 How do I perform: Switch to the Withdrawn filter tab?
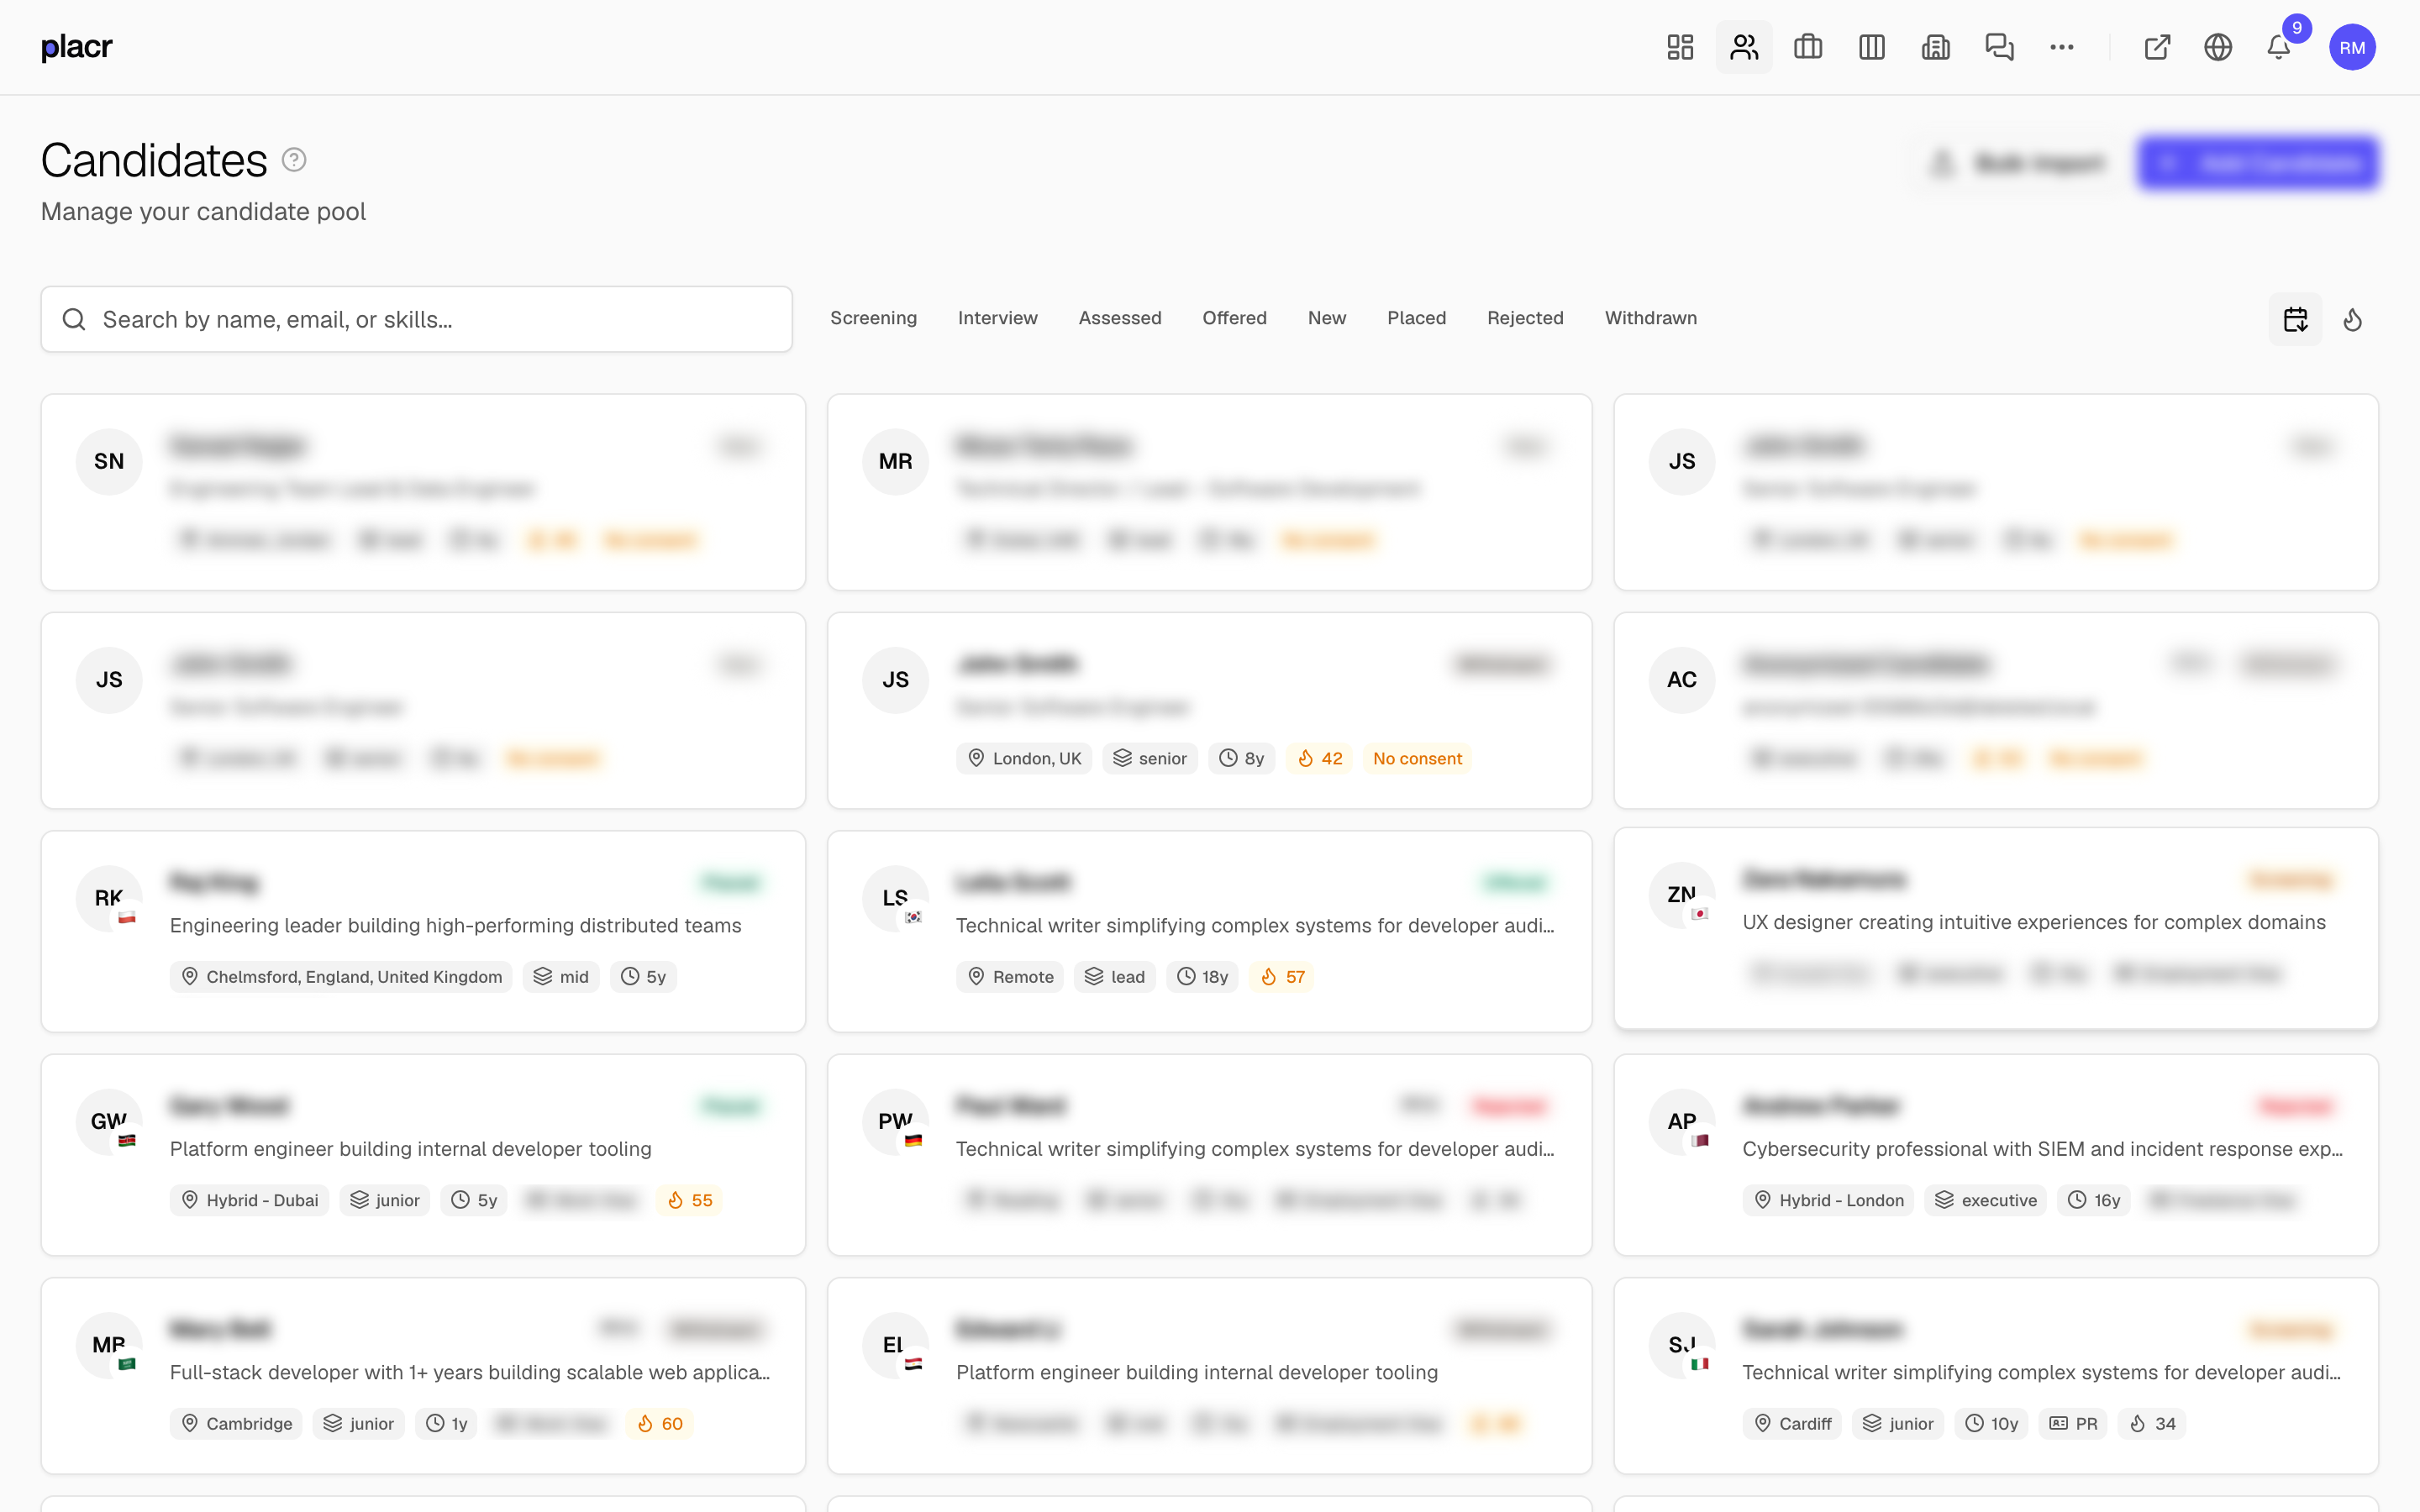pyautogui.click(x=1650, y=318)
